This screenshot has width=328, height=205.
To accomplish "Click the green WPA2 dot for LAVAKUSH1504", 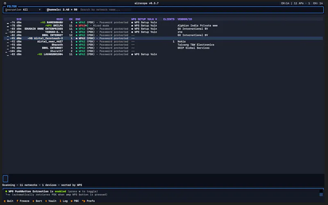I will [x=77, y=55].
